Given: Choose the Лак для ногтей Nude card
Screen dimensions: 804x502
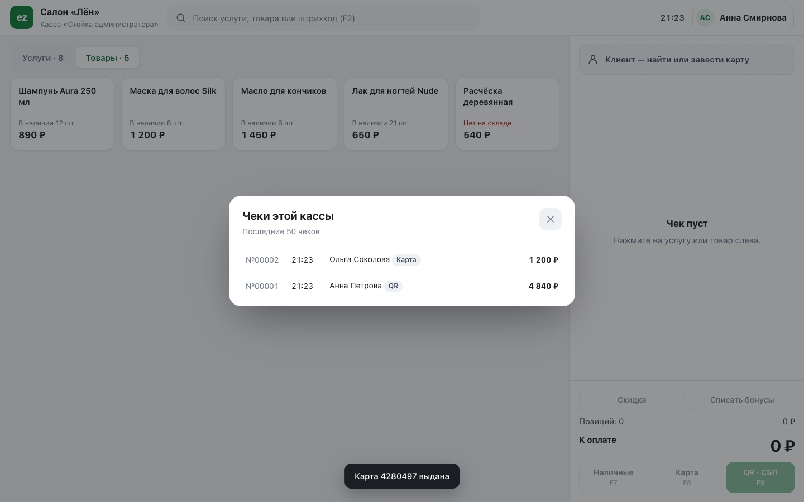Looking at the screenshot, I should click(x=396, y=114).
